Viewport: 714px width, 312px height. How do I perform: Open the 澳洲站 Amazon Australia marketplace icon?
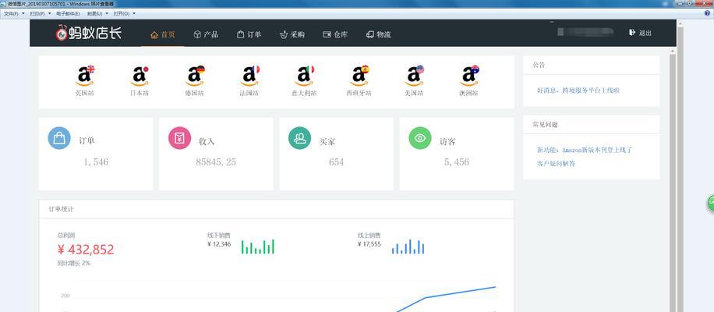tap(468, 76)
